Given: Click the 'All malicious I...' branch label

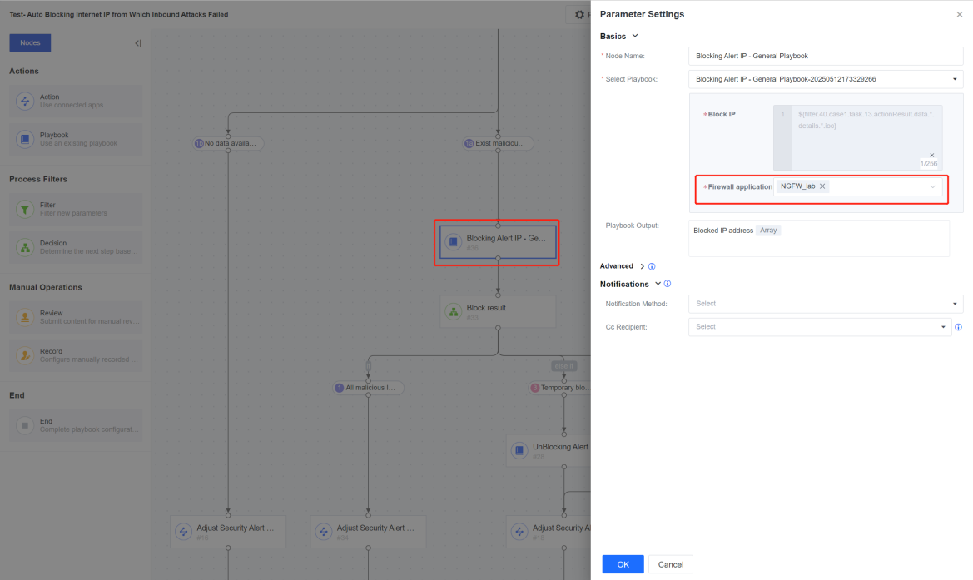Looking at the screenshot, I should coord(369,388).
